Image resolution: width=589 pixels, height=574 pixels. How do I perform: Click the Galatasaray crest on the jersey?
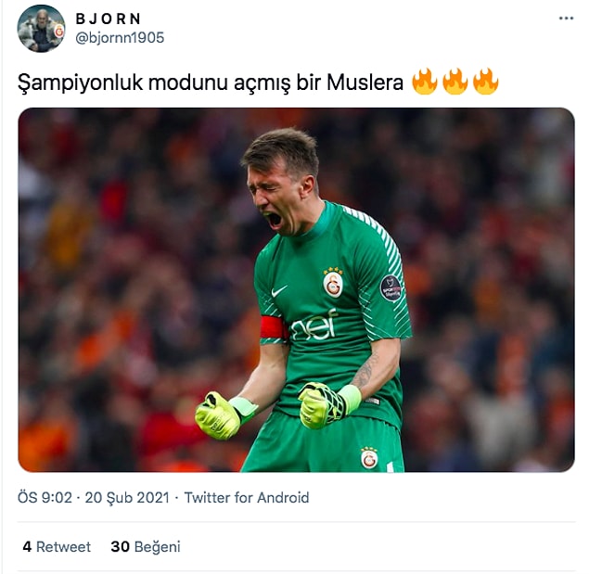tap(333, 283)
